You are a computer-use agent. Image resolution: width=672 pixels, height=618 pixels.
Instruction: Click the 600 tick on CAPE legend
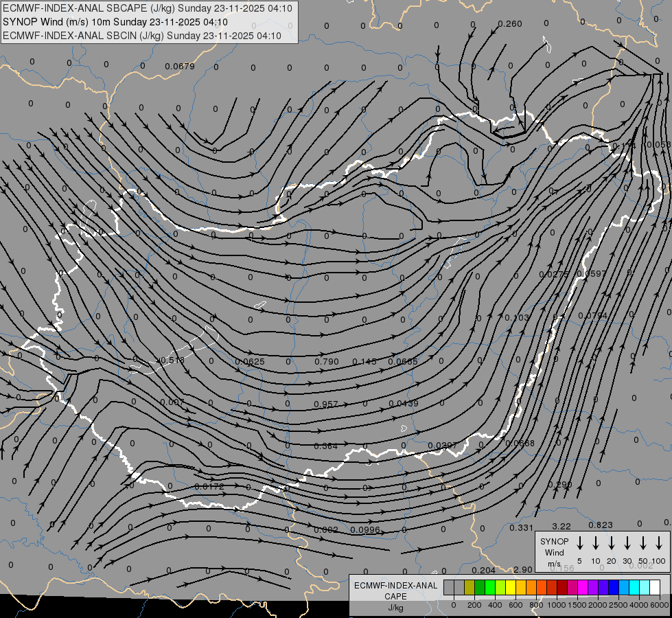tap(515, 605)
